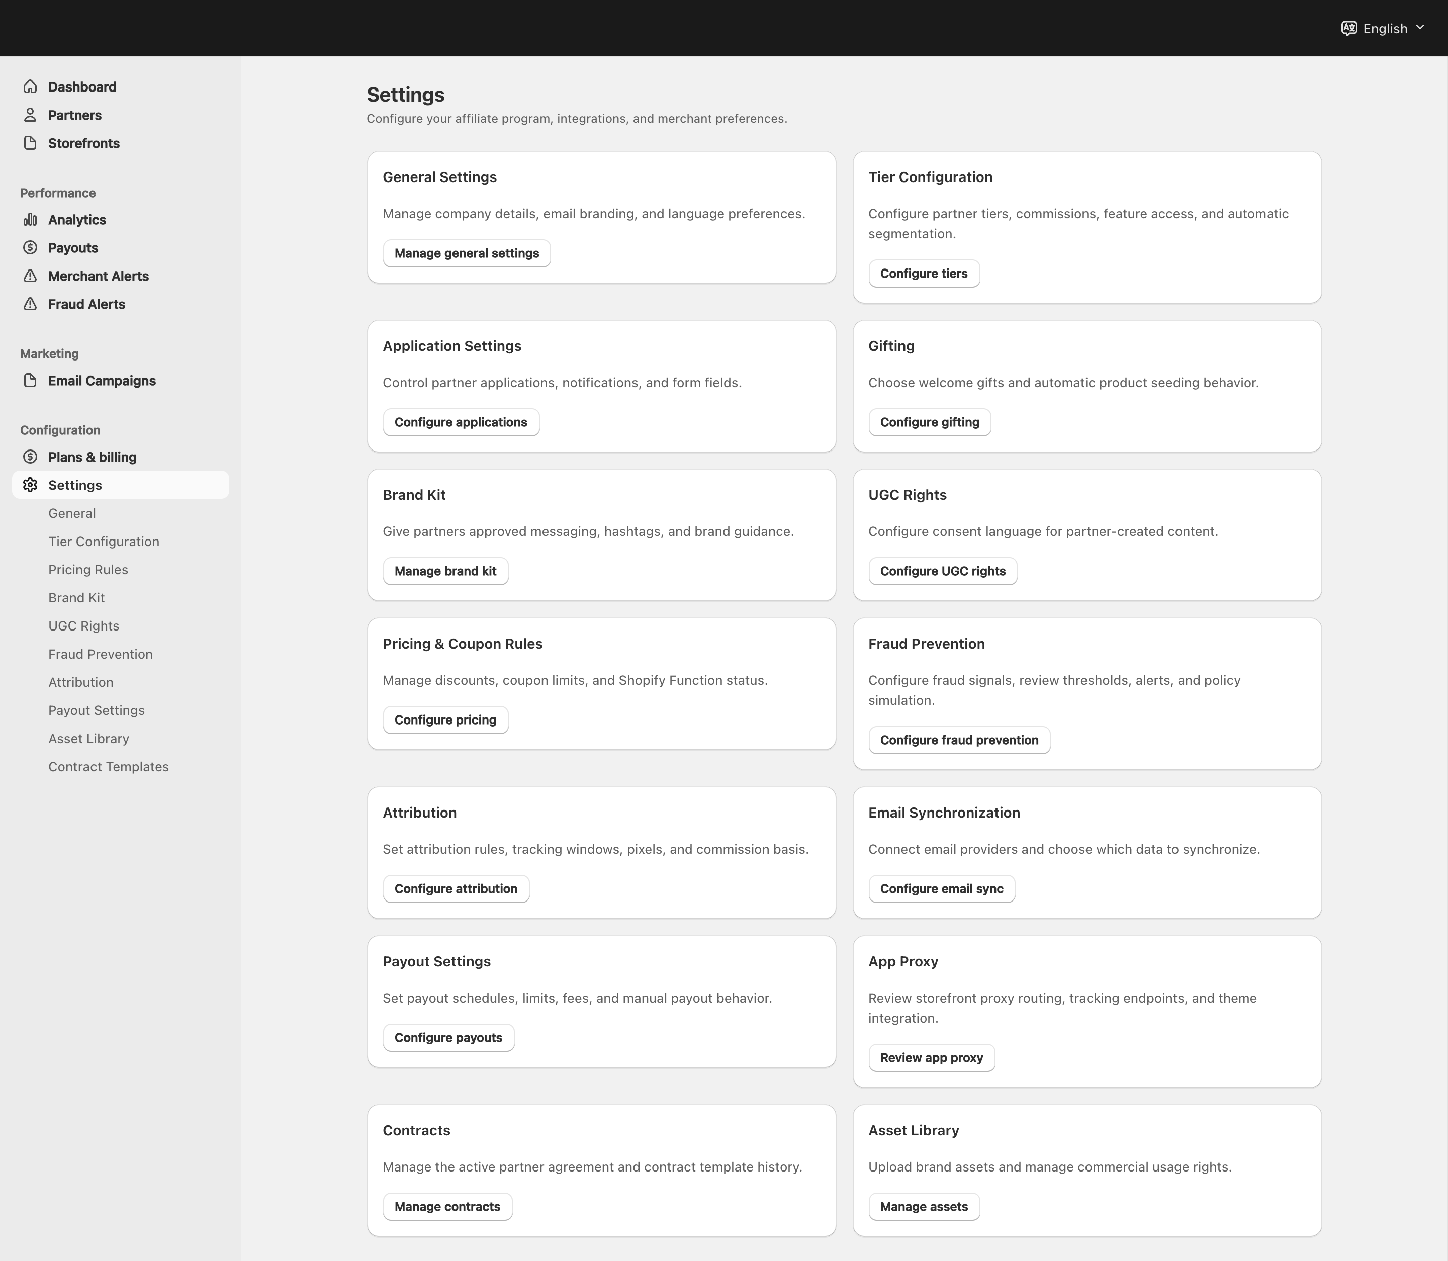
Task: Click Manage assets button
Action: (x=924, y=1206)
